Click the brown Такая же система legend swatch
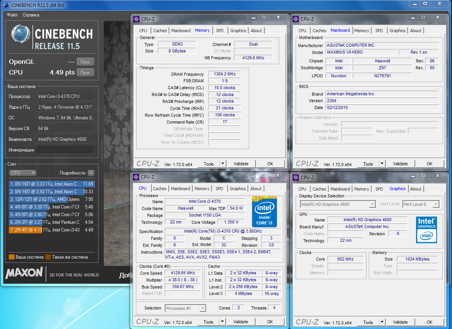Screen dimensions: 452x329 click(x=48, y=257)
